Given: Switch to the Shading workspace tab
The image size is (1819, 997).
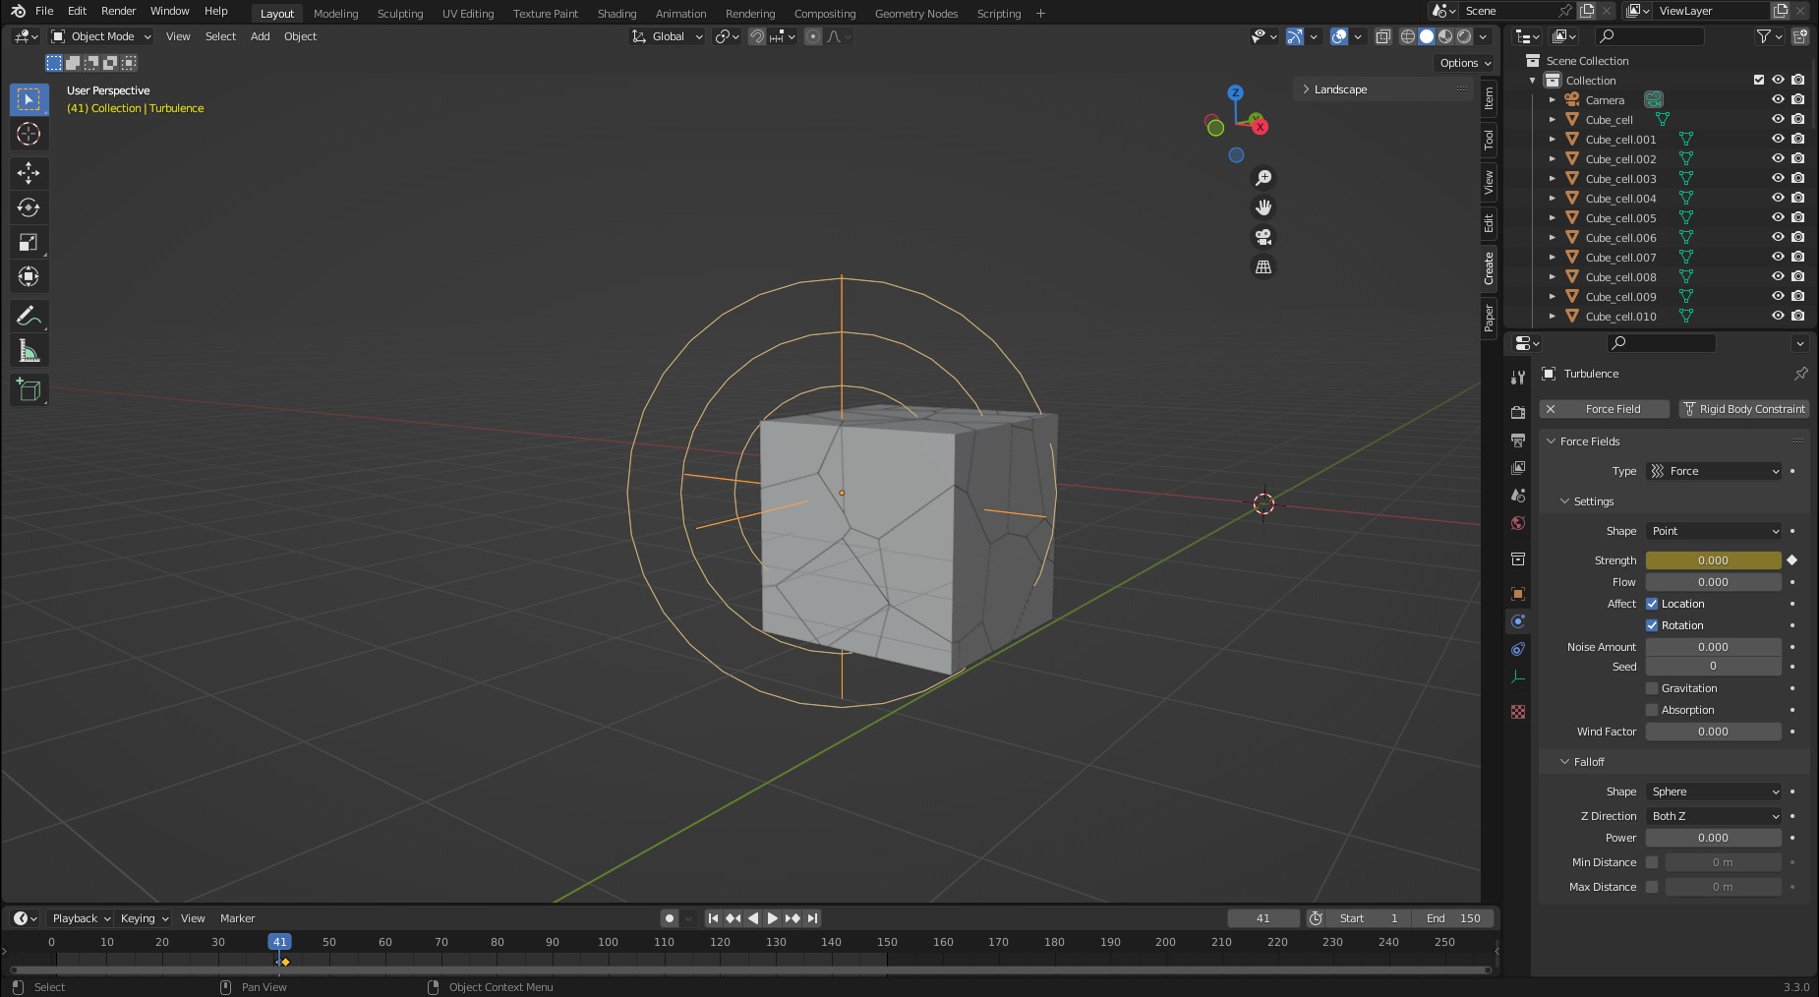Looking at the screenshot, I should [x=616, y=14].
